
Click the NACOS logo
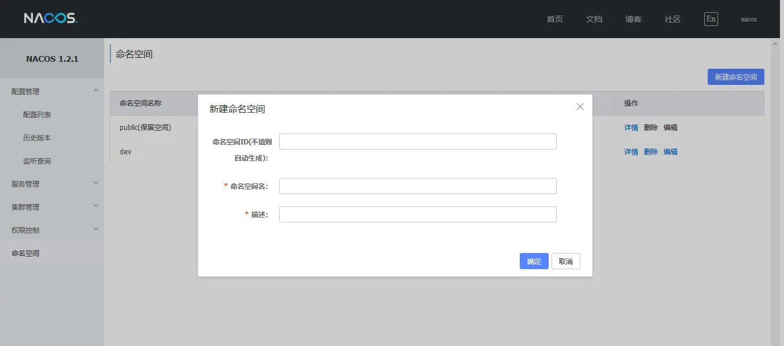coord(50,18)
